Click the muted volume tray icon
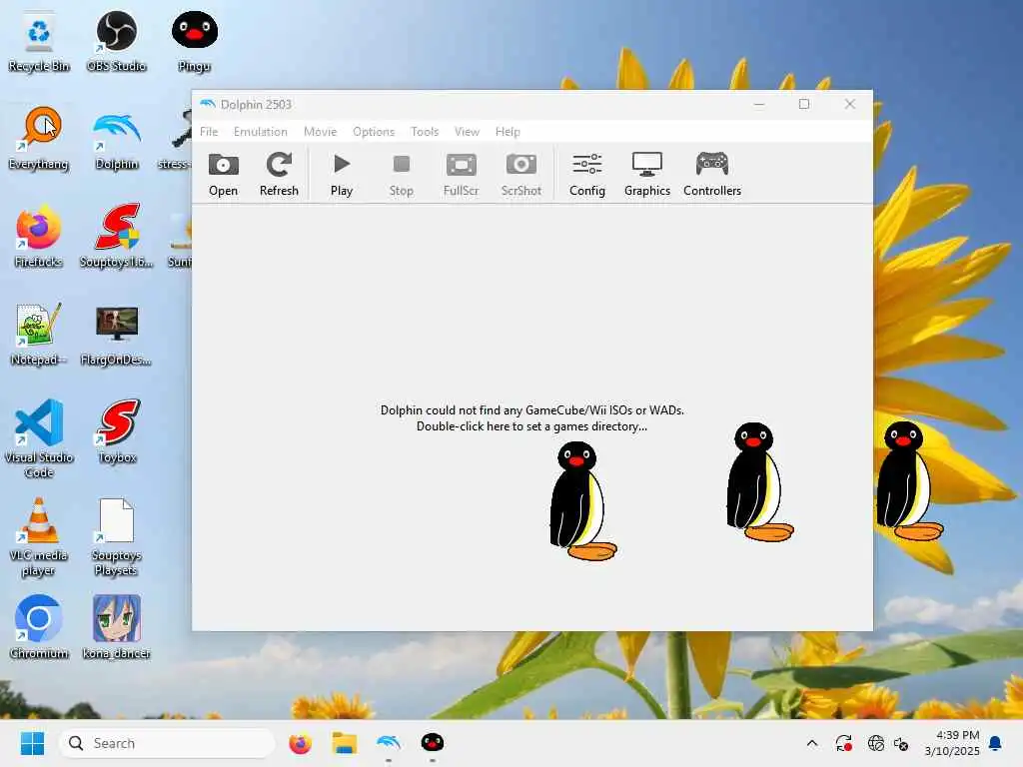 (902, 743)
